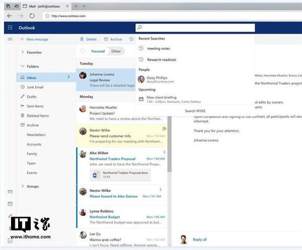
Task: Switch to the Other inbox
Action: pos(116,51)
